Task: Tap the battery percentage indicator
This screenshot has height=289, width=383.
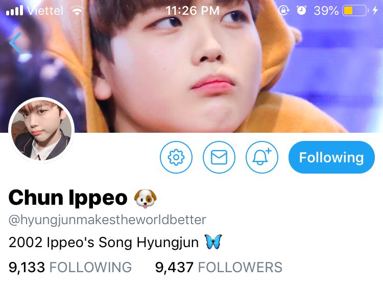Action: coord(326,11)
